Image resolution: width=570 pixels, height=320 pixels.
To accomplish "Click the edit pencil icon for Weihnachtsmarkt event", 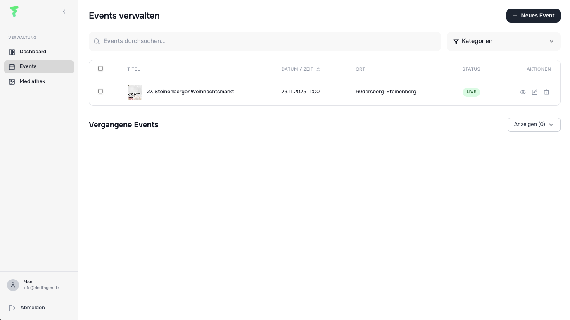I will (534, 92).
